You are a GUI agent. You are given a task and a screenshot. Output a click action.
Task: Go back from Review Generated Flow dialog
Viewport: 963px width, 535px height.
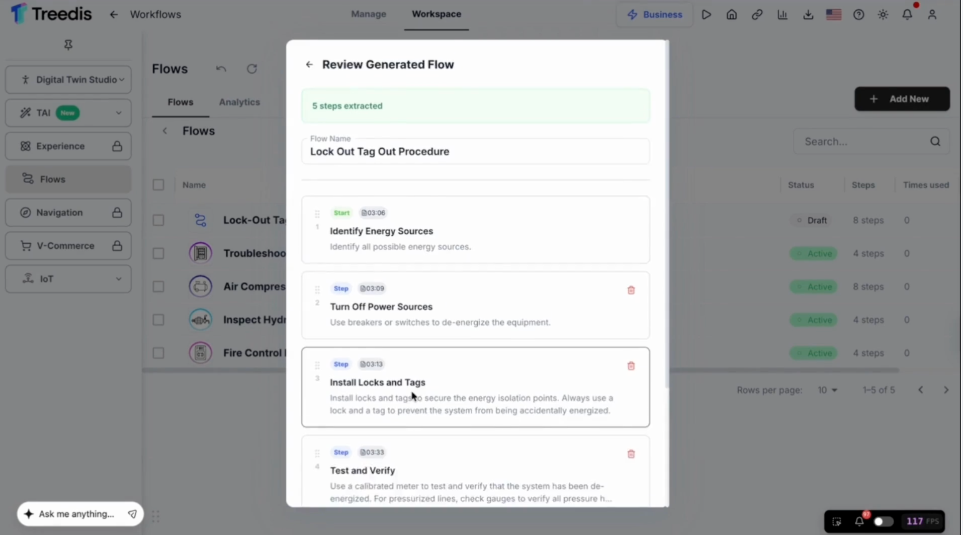[x=310, y=64]
